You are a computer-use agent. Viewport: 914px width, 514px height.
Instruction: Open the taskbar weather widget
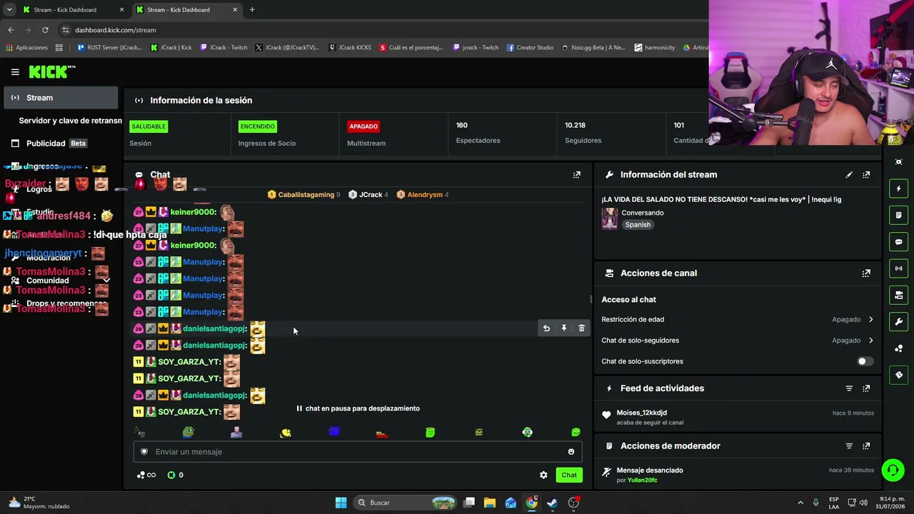(39, 503)
